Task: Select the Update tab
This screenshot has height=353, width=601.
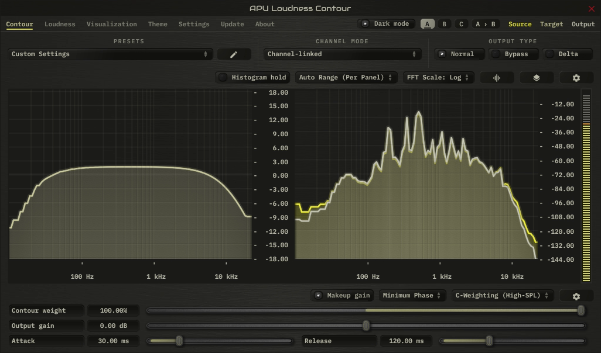Action: pyautogui.click(x=233, y=24)
